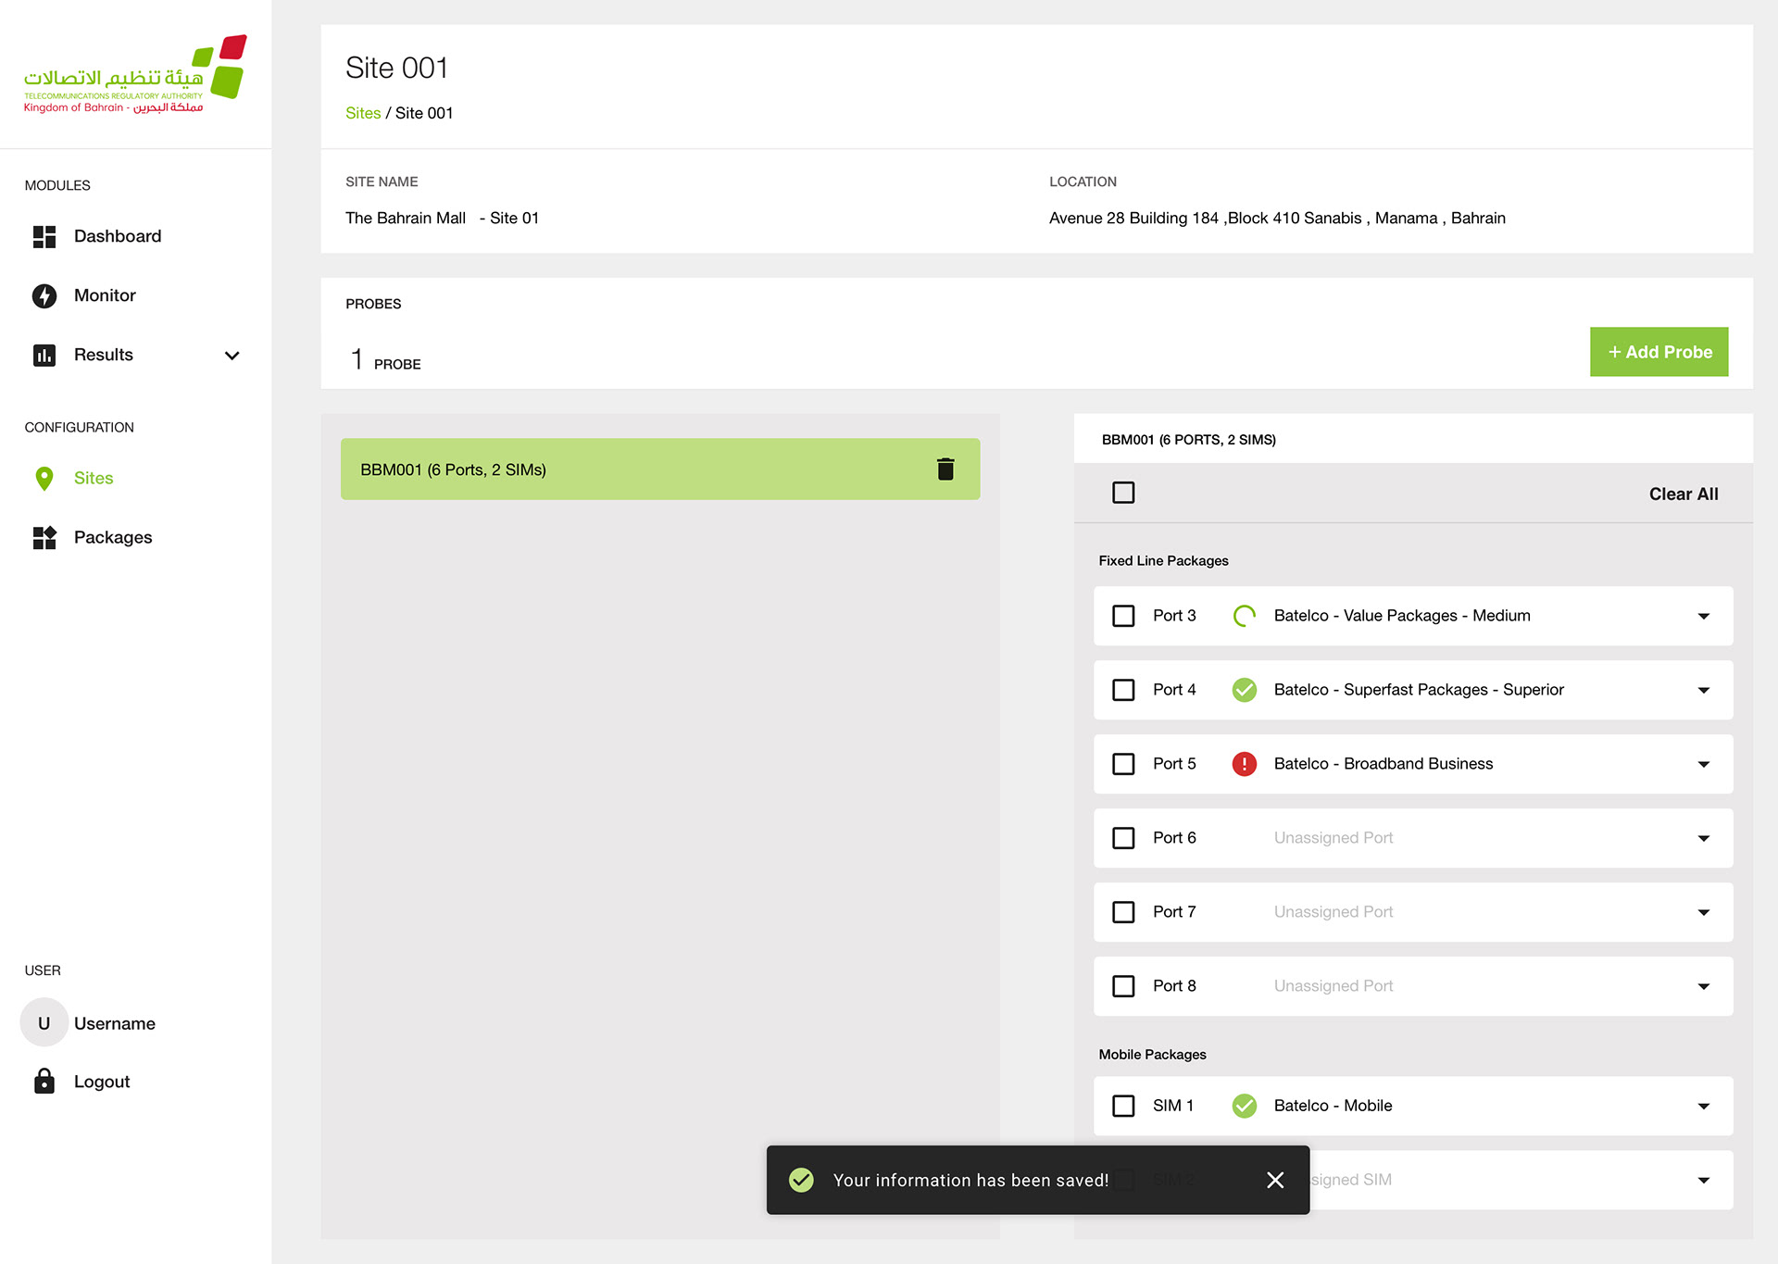Tick the select-all checkbox beside Clear All
The height and width of the screenshot is (1264, 1778).
[1123, 493]
